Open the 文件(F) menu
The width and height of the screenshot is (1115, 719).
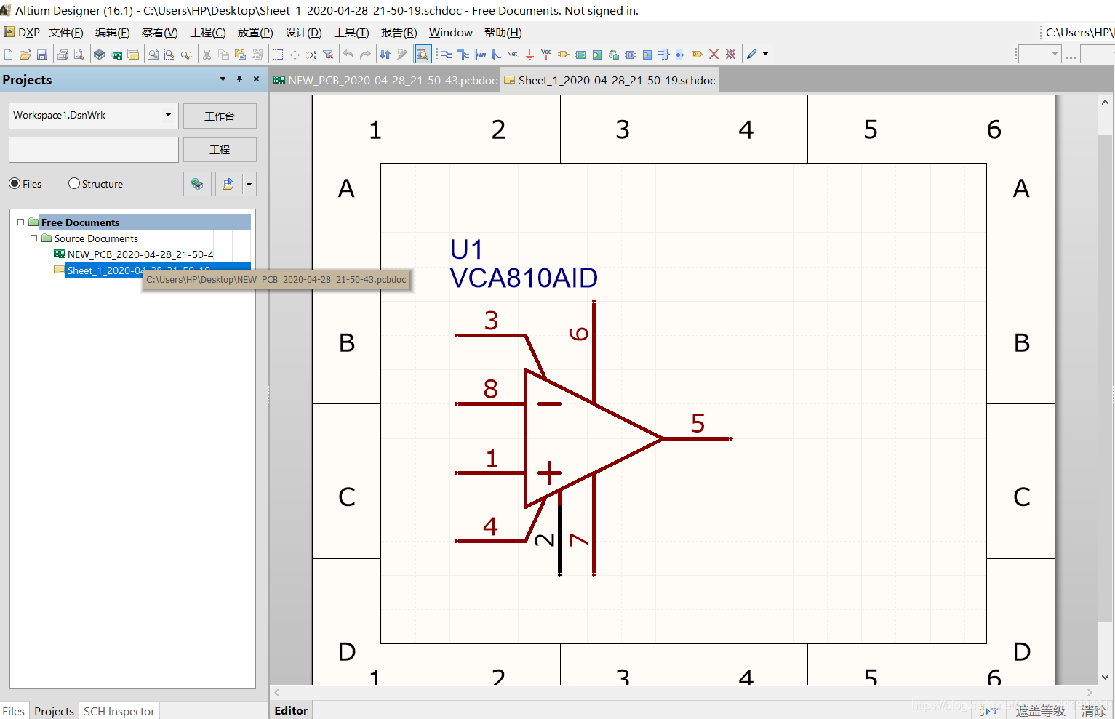point(66,33)
